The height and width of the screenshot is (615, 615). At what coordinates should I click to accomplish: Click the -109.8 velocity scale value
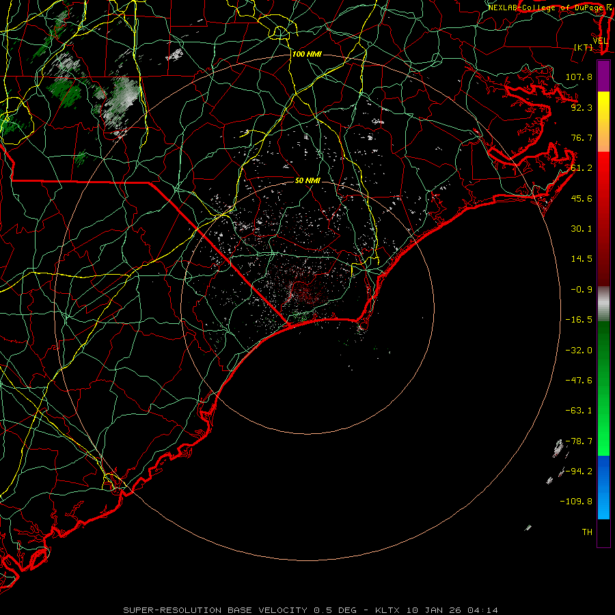576,502
